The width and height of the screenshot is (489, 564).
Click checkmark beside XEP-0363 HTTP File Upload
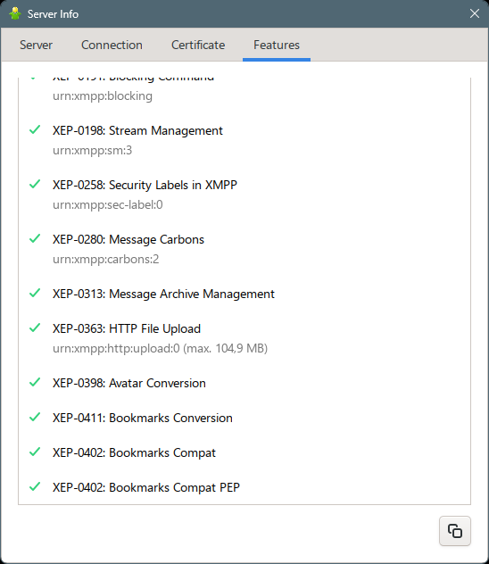(x=35, y=328)
